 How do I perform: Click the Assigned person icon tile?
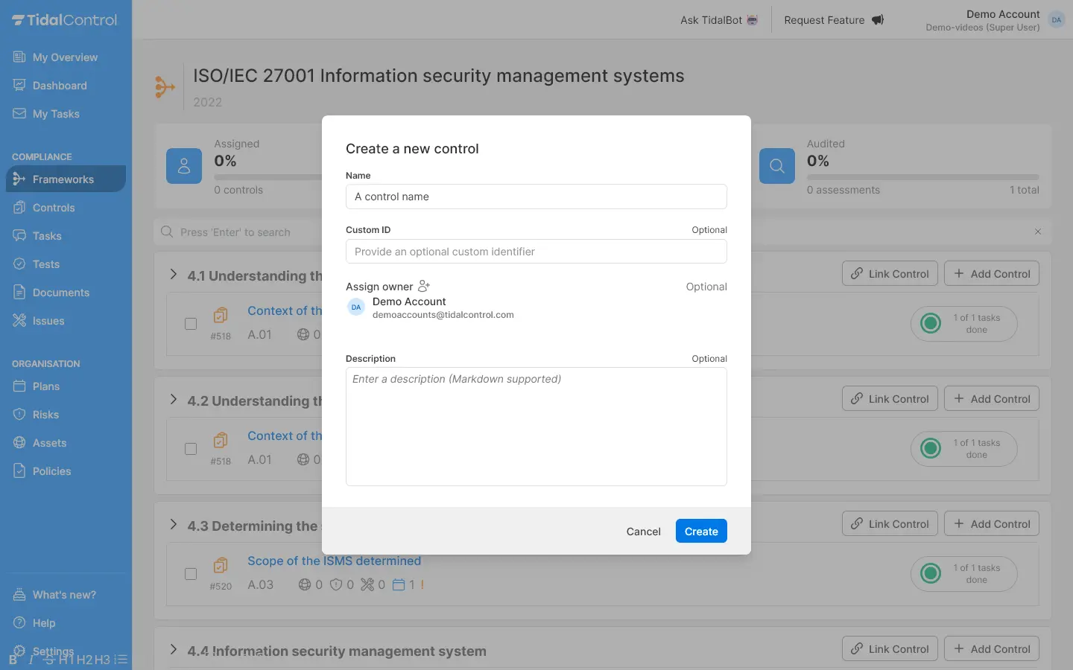184,165
